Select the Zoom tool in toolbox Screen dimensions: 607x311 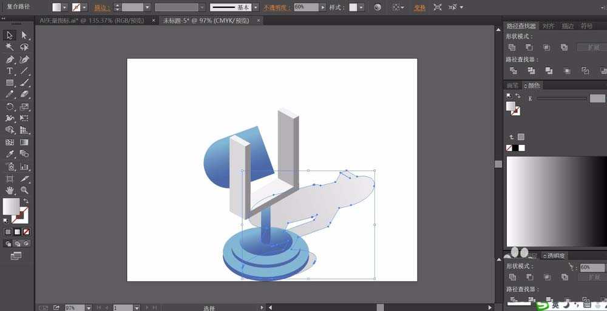24,190
